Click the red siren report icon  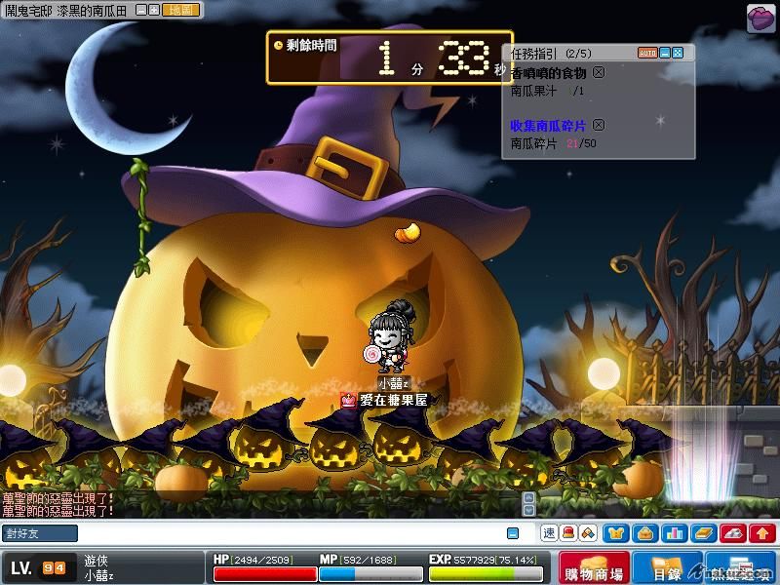click(x=568, y=533)
